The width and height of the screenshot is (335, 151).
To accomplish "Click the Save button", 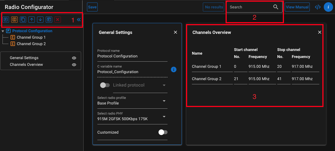I will click(x=92, y=7).
